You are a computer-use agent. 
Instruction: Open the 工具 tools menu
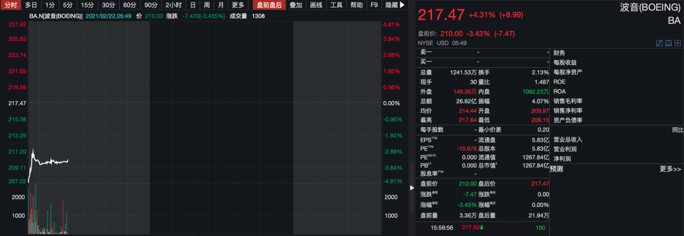pyautogui.click(x=336, y=5)
